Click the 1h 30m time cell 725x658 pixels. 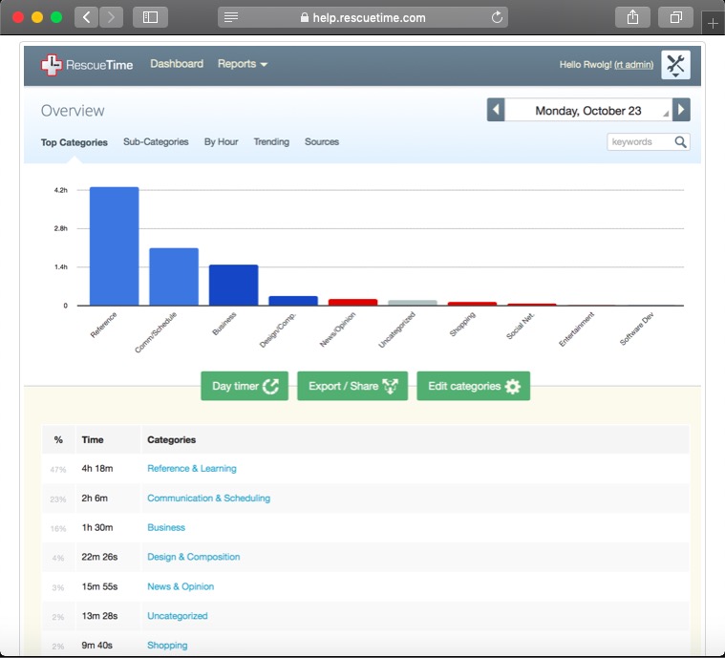[97, 527]
